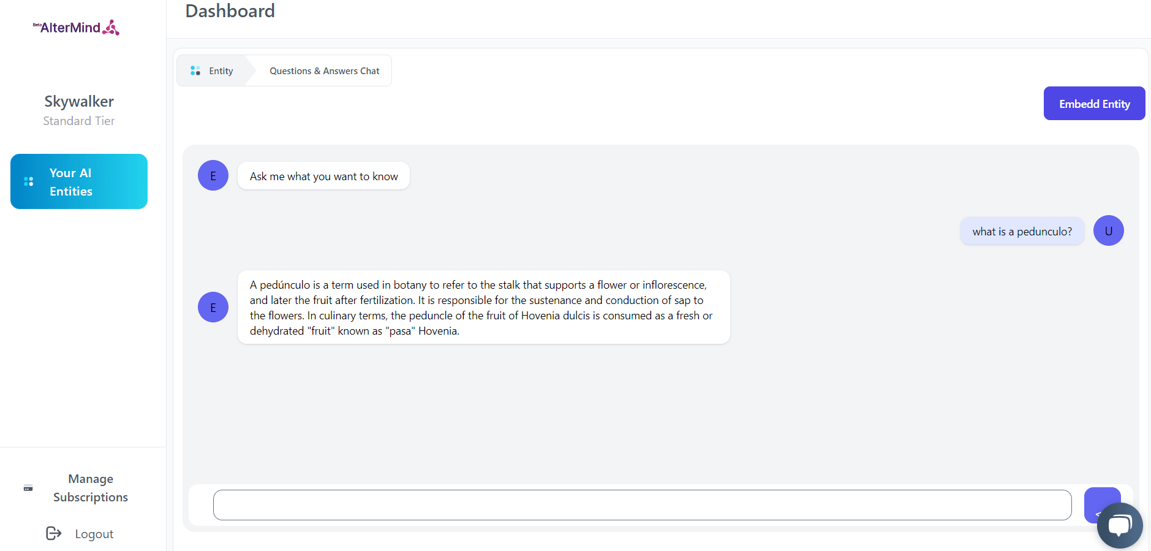Click the U user avatar
The height and width of the screenshot is (551, 1151).
tap(1108, 231)
